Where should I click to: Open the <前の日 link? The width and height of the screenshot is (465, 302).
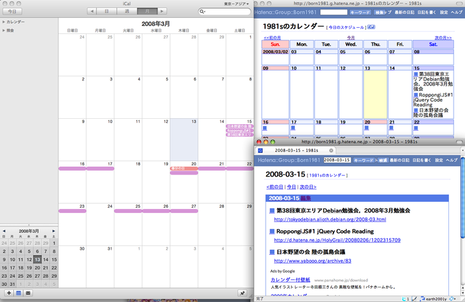tap(274, 187)
